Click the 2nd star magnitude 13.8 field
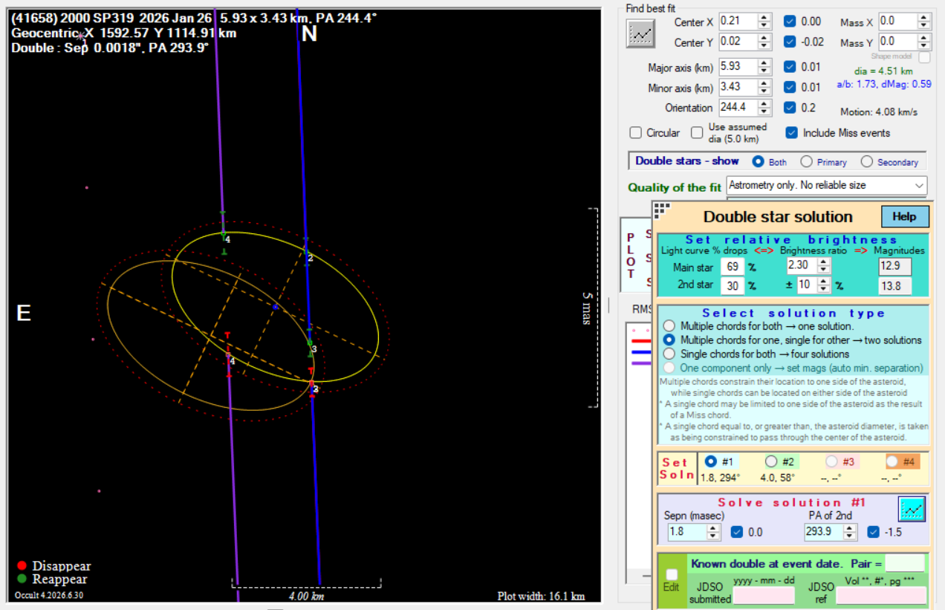Viewport: 945px width, 610px height. [x=894, y=285]
